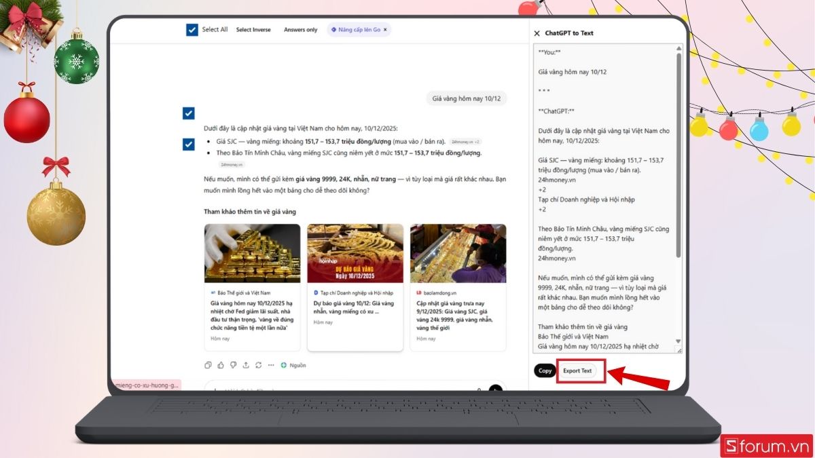The image size is (815, 458).
Task: Open the baolamdong.vn gold shop thumbnail
Action: pos(458,253)
